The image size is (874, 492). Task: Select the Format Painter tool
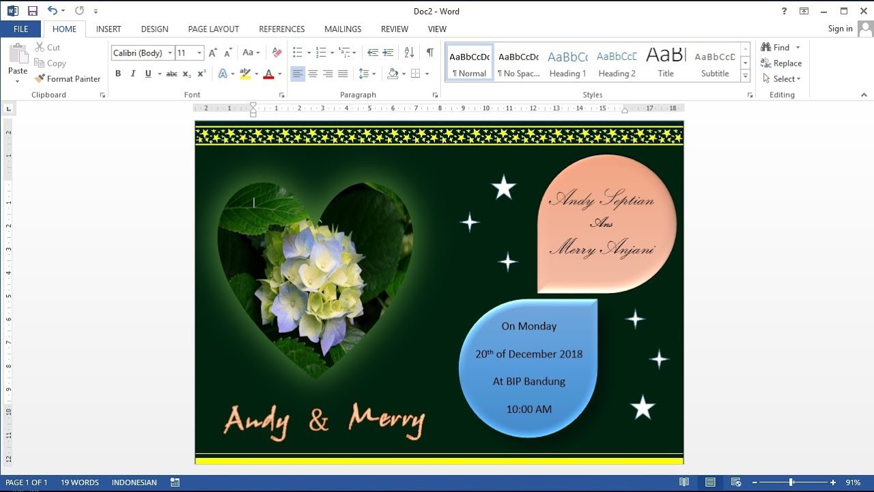[68, 79]
